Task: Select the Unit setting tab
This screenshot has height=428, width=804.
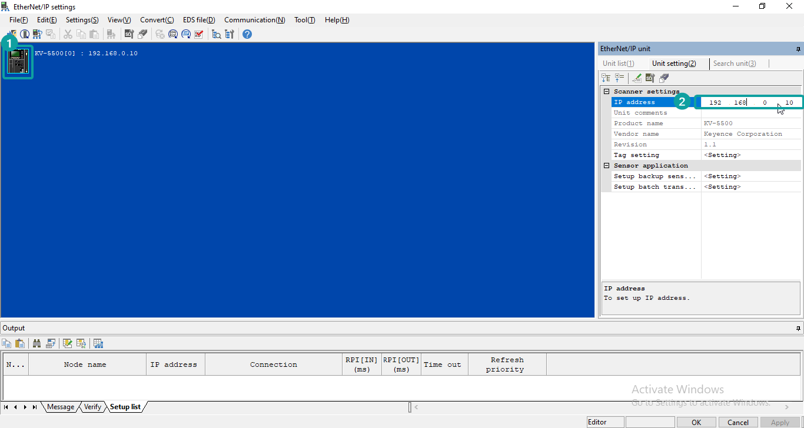Action: click(674, 63)
